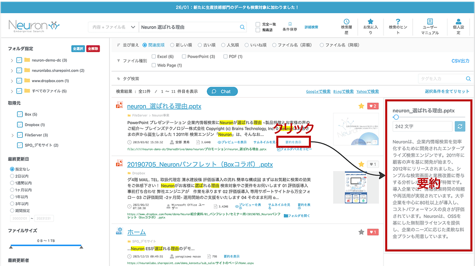
Task: Open personal settings icon
Action: [458, 22]
